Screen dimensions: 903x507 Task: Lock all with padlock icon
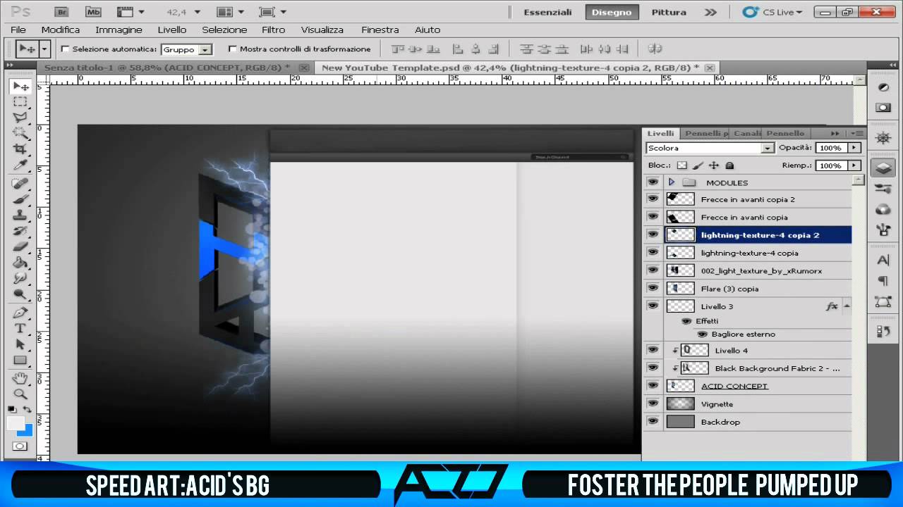pyautogui.click(x=729, y=165)
